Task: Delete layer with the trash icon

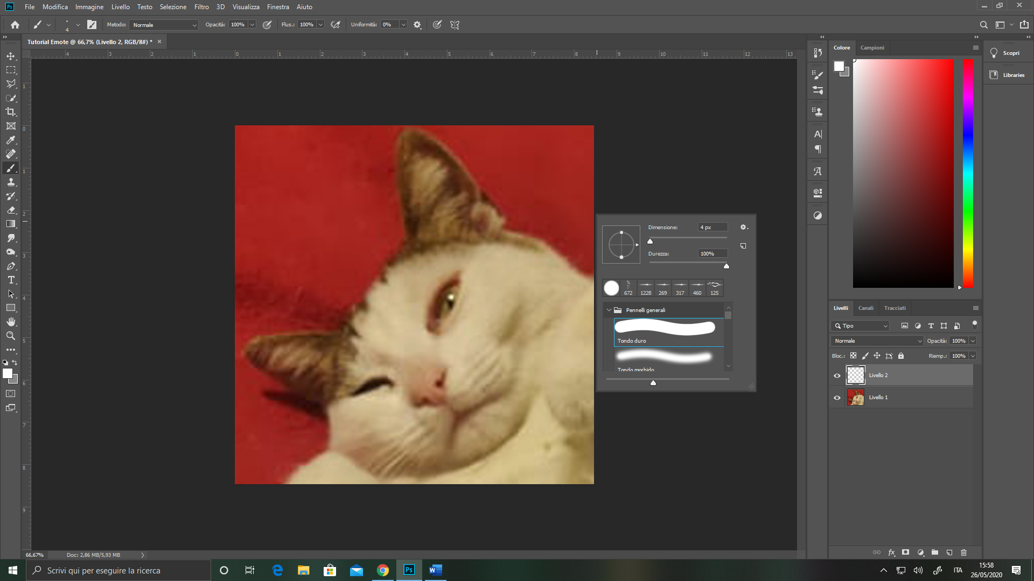Action: (964, 552)
